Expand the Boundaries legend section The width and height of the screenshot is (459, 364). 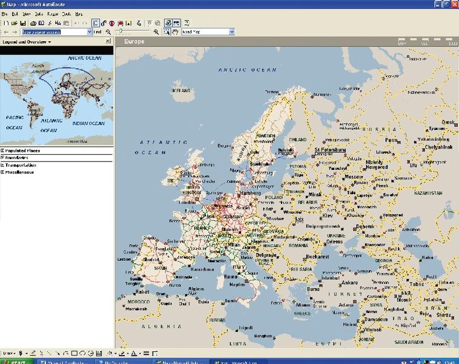(x=2, y=158)
